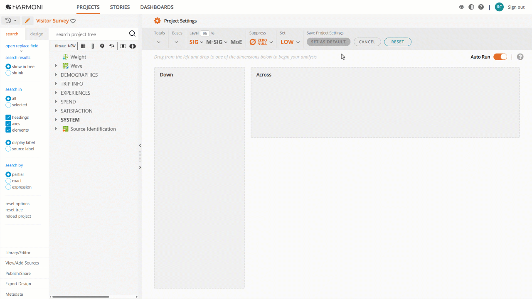The height and width of the screenshot is (299, 532).
Task: Click the MoE option
Action: pos(236,42)
